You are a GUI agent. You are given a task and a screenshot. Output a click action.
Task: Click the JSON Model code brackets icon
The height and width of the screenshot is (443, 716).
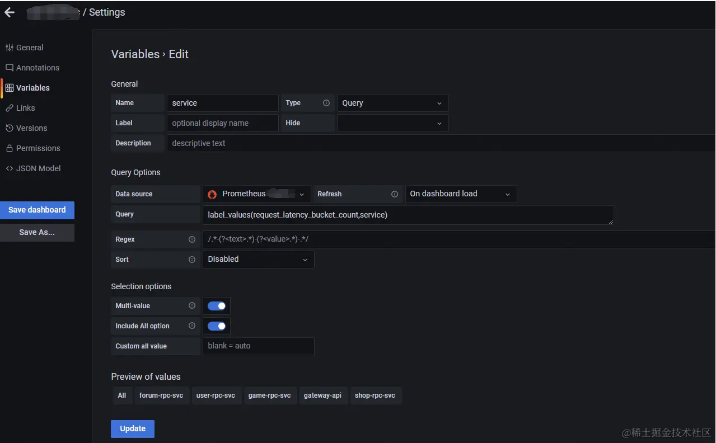pos(9,168)
